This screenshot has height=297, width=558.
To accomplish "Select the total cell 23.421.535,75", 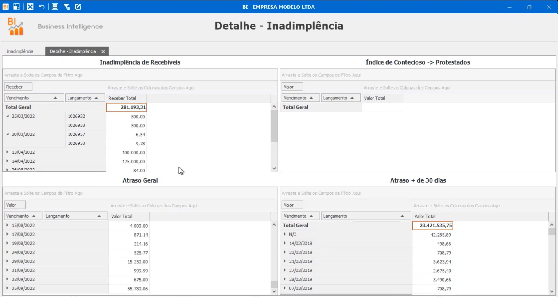I will pos(432,225).
